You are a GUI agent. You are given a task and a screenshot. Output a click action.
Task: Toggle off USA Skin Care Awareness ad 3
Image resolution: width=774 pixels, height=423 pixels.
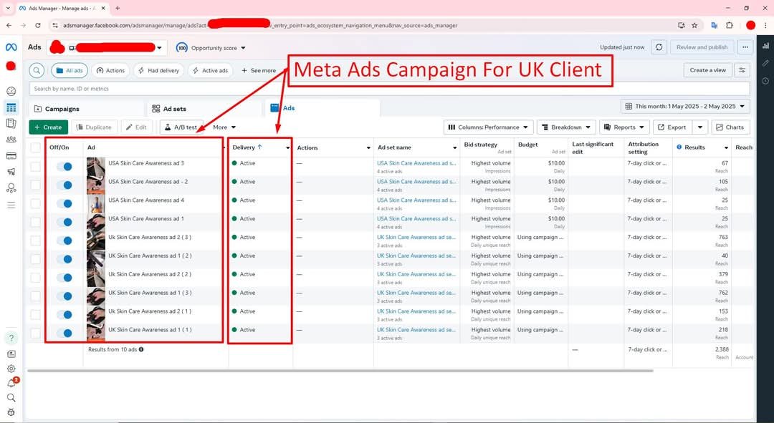(x=64, y=166)
